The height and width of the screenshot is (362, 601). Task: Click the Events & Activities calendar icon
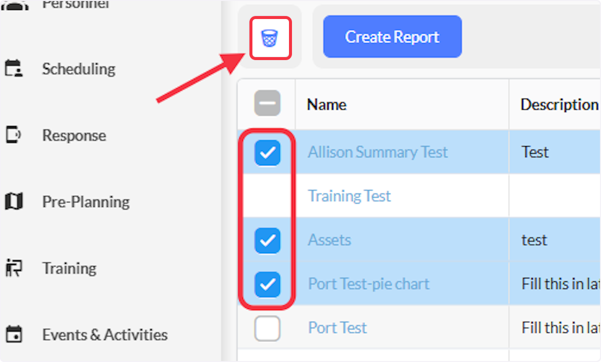14,334
